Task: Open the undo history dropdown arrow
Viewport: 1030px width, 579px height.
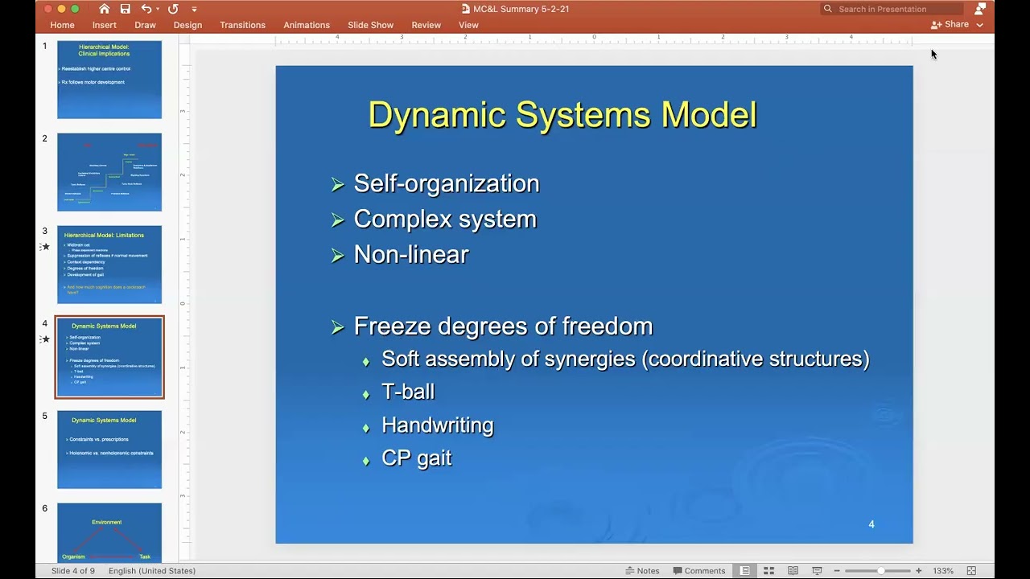Action: click(x=158, y=10)
